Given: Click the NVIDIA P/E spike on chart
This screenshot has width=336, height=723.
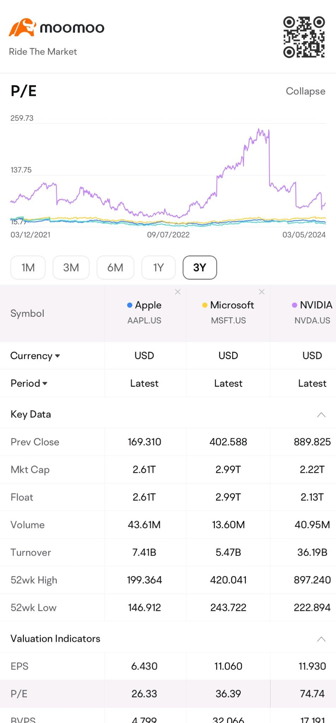Looking at the screenshot, I should point(261,134).
